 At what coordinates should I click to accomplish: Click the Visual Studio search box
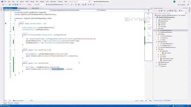coord(80,1)
